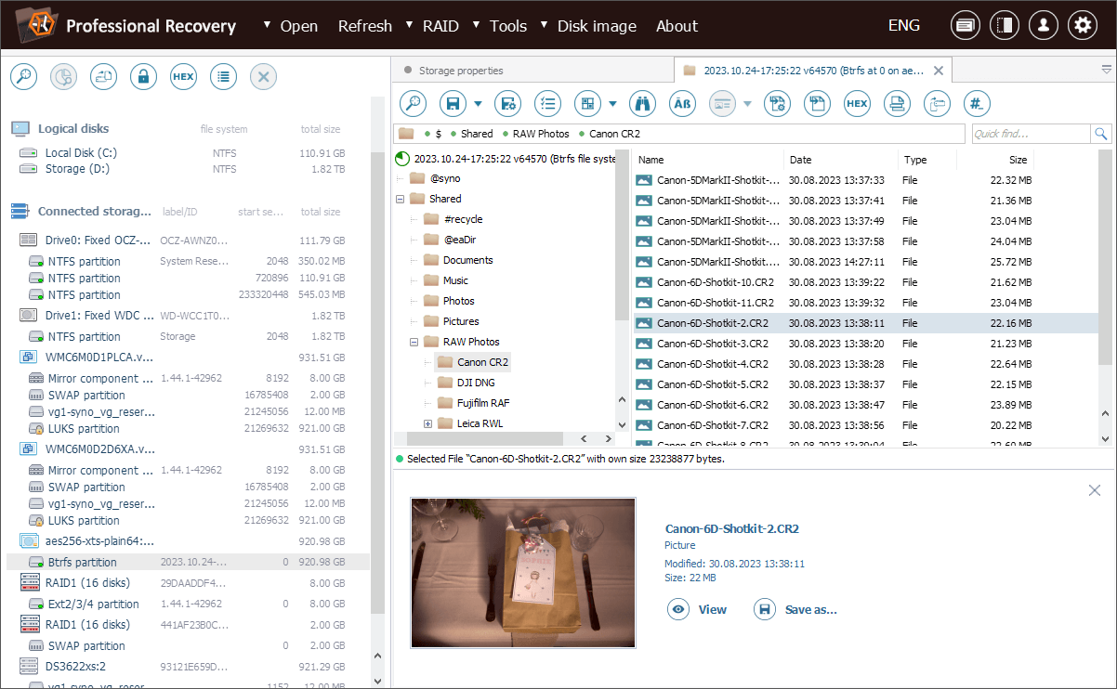Open the About menu
This screenshot has width=1117, height=689.
pos(677,26)
